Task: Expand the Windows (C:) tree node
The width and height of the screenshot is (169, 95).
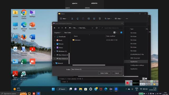Action: (55, 51)
